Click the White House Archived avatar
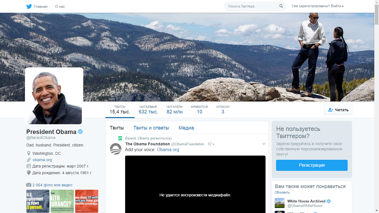 coord(280,203)
